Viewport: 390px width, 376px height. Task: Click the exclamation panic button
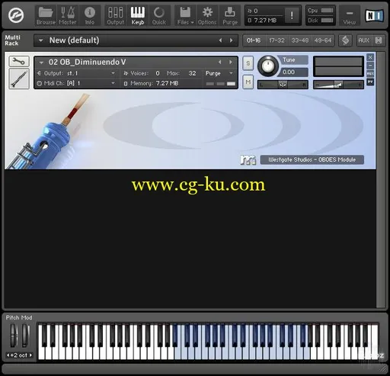(292, 15)
